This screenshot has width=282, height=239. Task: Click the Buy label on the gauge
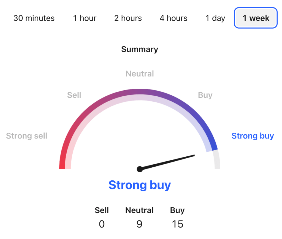(205, 95)
